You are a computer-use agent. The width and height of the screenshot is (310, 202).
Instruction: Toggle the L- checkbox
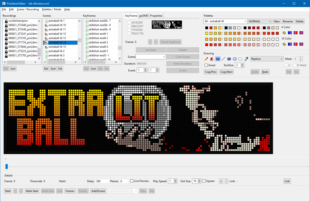click(286, 65)
